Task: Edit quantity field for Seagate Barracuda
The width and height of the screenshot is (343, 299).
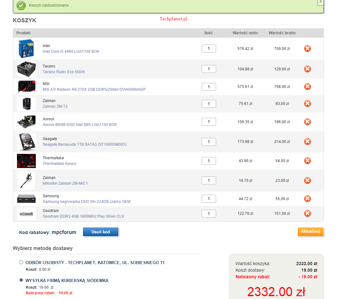Action: coord(209,142)
